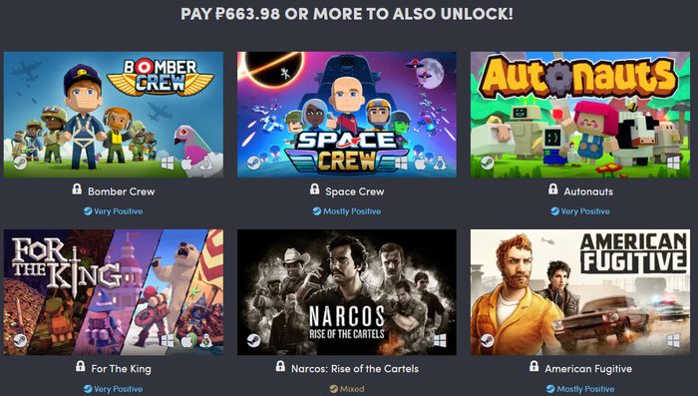Click the lock icon next to American Fugitive
The width and height of the screenshot is (698, 396).
click(x=533, y=367)
